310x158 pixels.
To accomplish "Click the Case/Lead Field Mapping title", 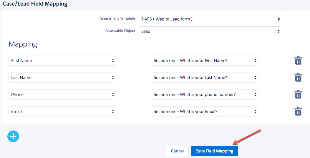I will pyautogui.click(x=35, y=4).
